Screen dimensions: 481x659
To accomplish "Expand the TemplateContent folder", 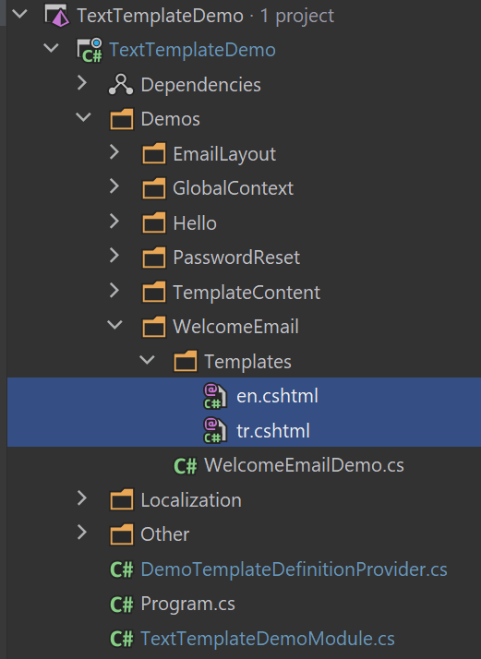I will [114, 291].
